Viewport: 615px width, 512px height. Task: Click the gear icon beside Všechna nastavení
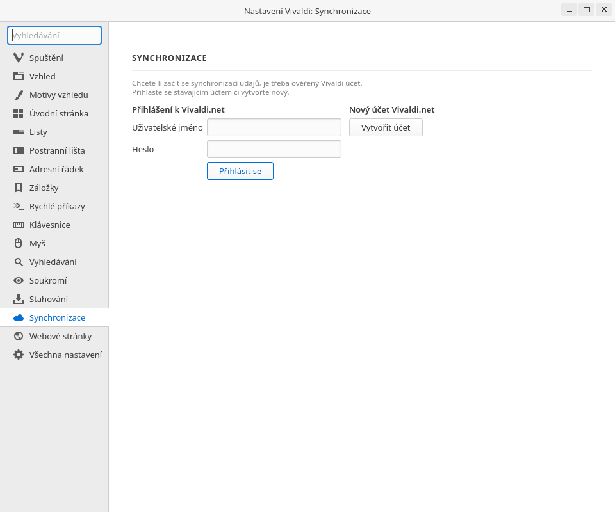click(19, 355)
